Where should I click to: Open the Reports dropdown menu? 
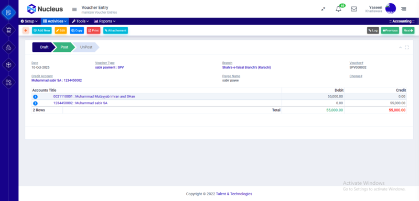pyautogui.click(x=104, y=21)
